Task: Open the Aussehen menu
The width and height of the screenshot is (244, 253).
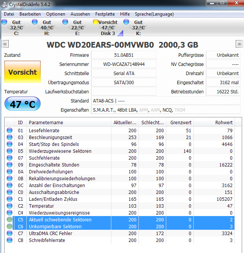Action: (80, 14)
